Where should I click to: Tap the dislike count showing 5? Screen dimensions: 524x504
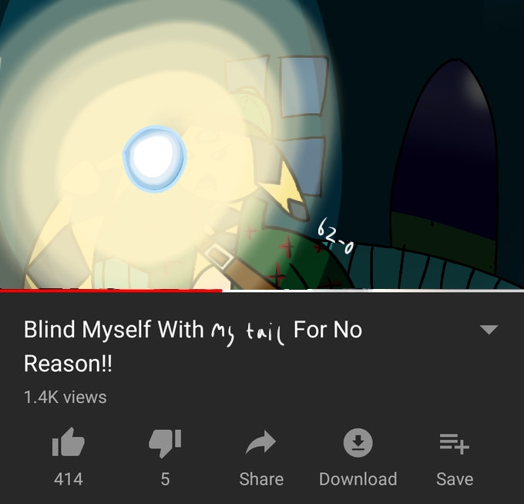coord(165,479)
